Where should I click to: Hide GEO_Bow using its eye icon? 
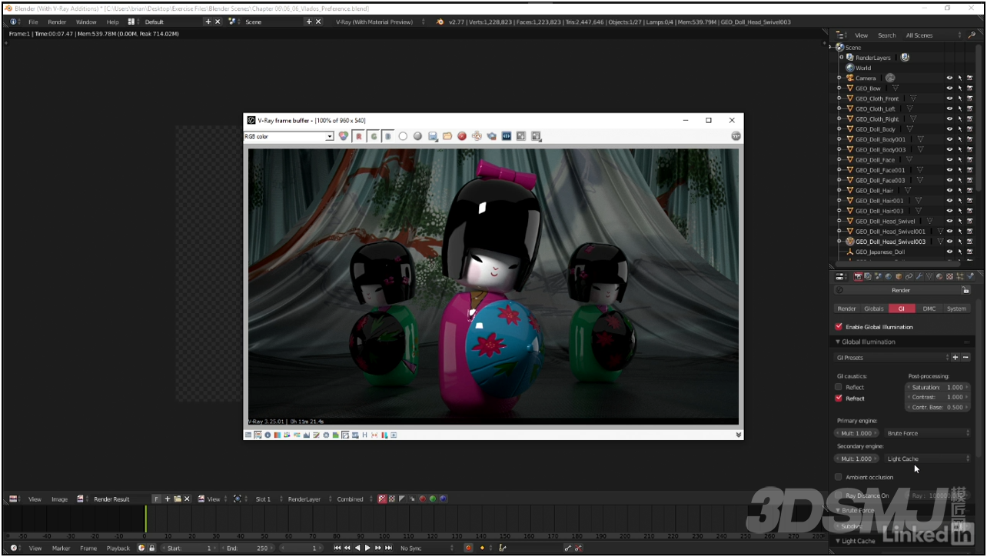[x=949, y=88]
